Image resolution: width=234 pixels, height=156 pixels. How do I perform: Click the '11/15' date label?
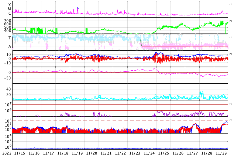(x=20, y=153)
